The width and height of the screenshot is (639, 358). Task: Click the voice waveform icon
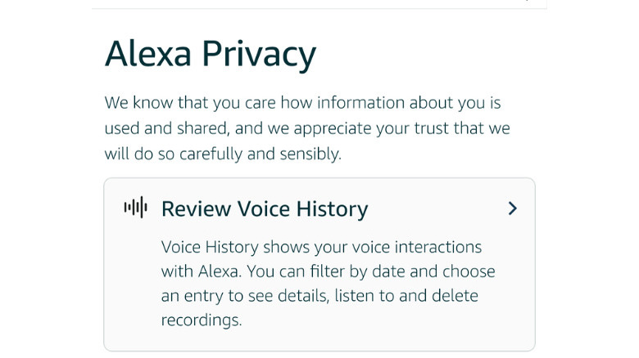135,208
